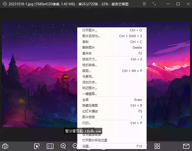
Task: Click the displayed landscape image left area
Action: (39, 75)
